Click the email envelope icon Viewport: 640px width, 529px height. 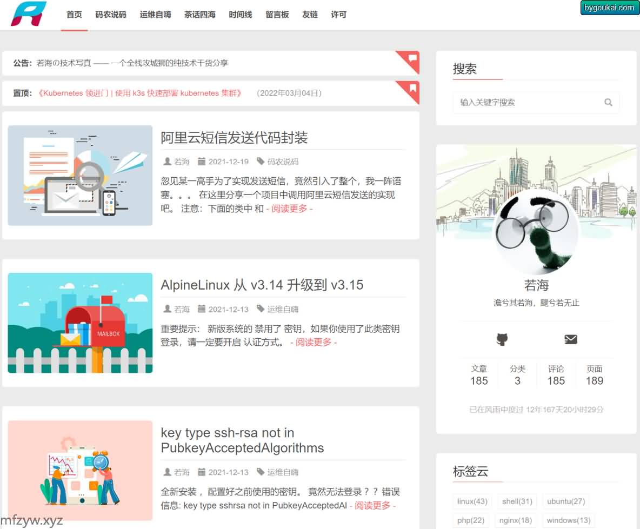coord(570,339)
